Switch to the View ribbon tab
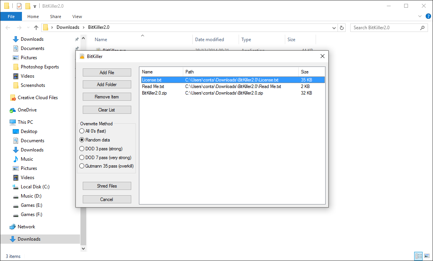 pos(77,17)
